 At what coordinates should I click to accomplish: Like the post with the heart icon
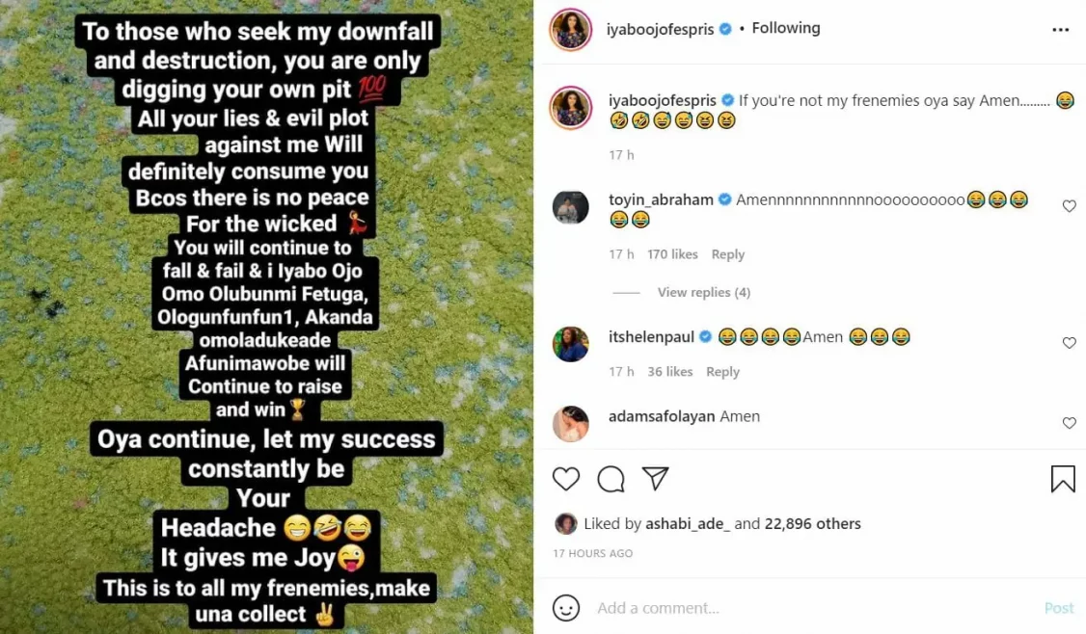[566, 479]
